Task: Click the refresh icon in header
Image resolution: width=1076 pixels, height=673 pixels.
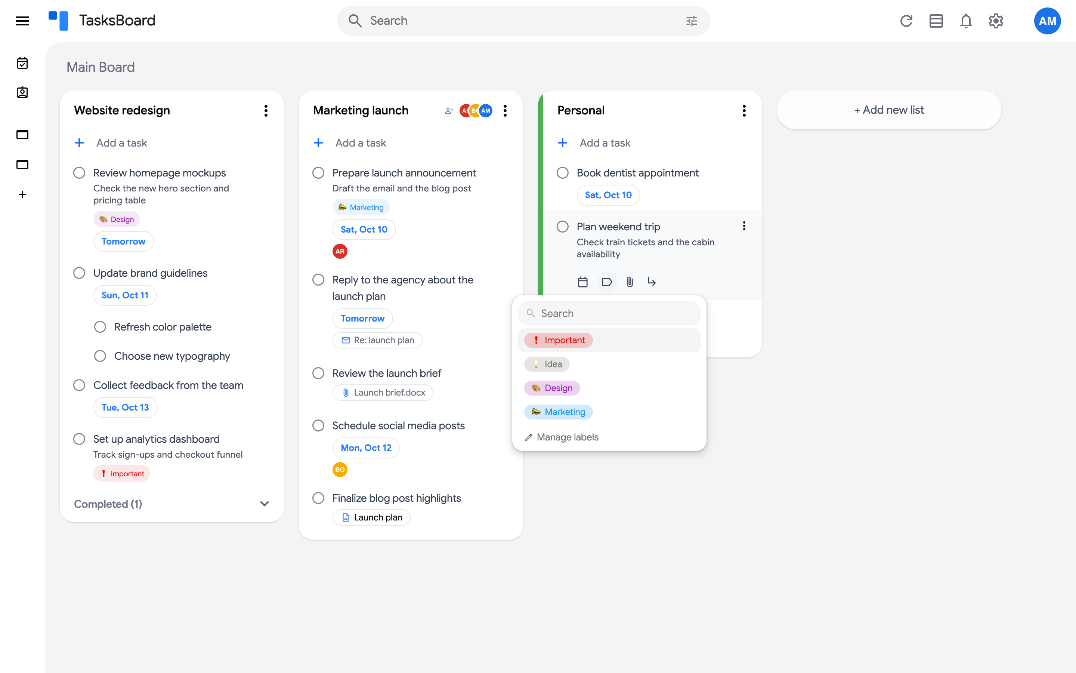Action: pos(906,21)
